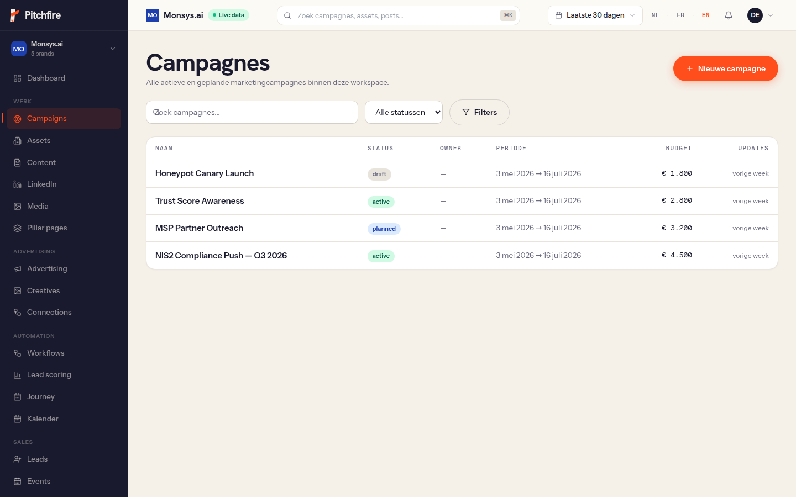Open the Dashboard icon in sidebar
The height and width of the screenshot is (497, 796).
click(x=17, y=78)
